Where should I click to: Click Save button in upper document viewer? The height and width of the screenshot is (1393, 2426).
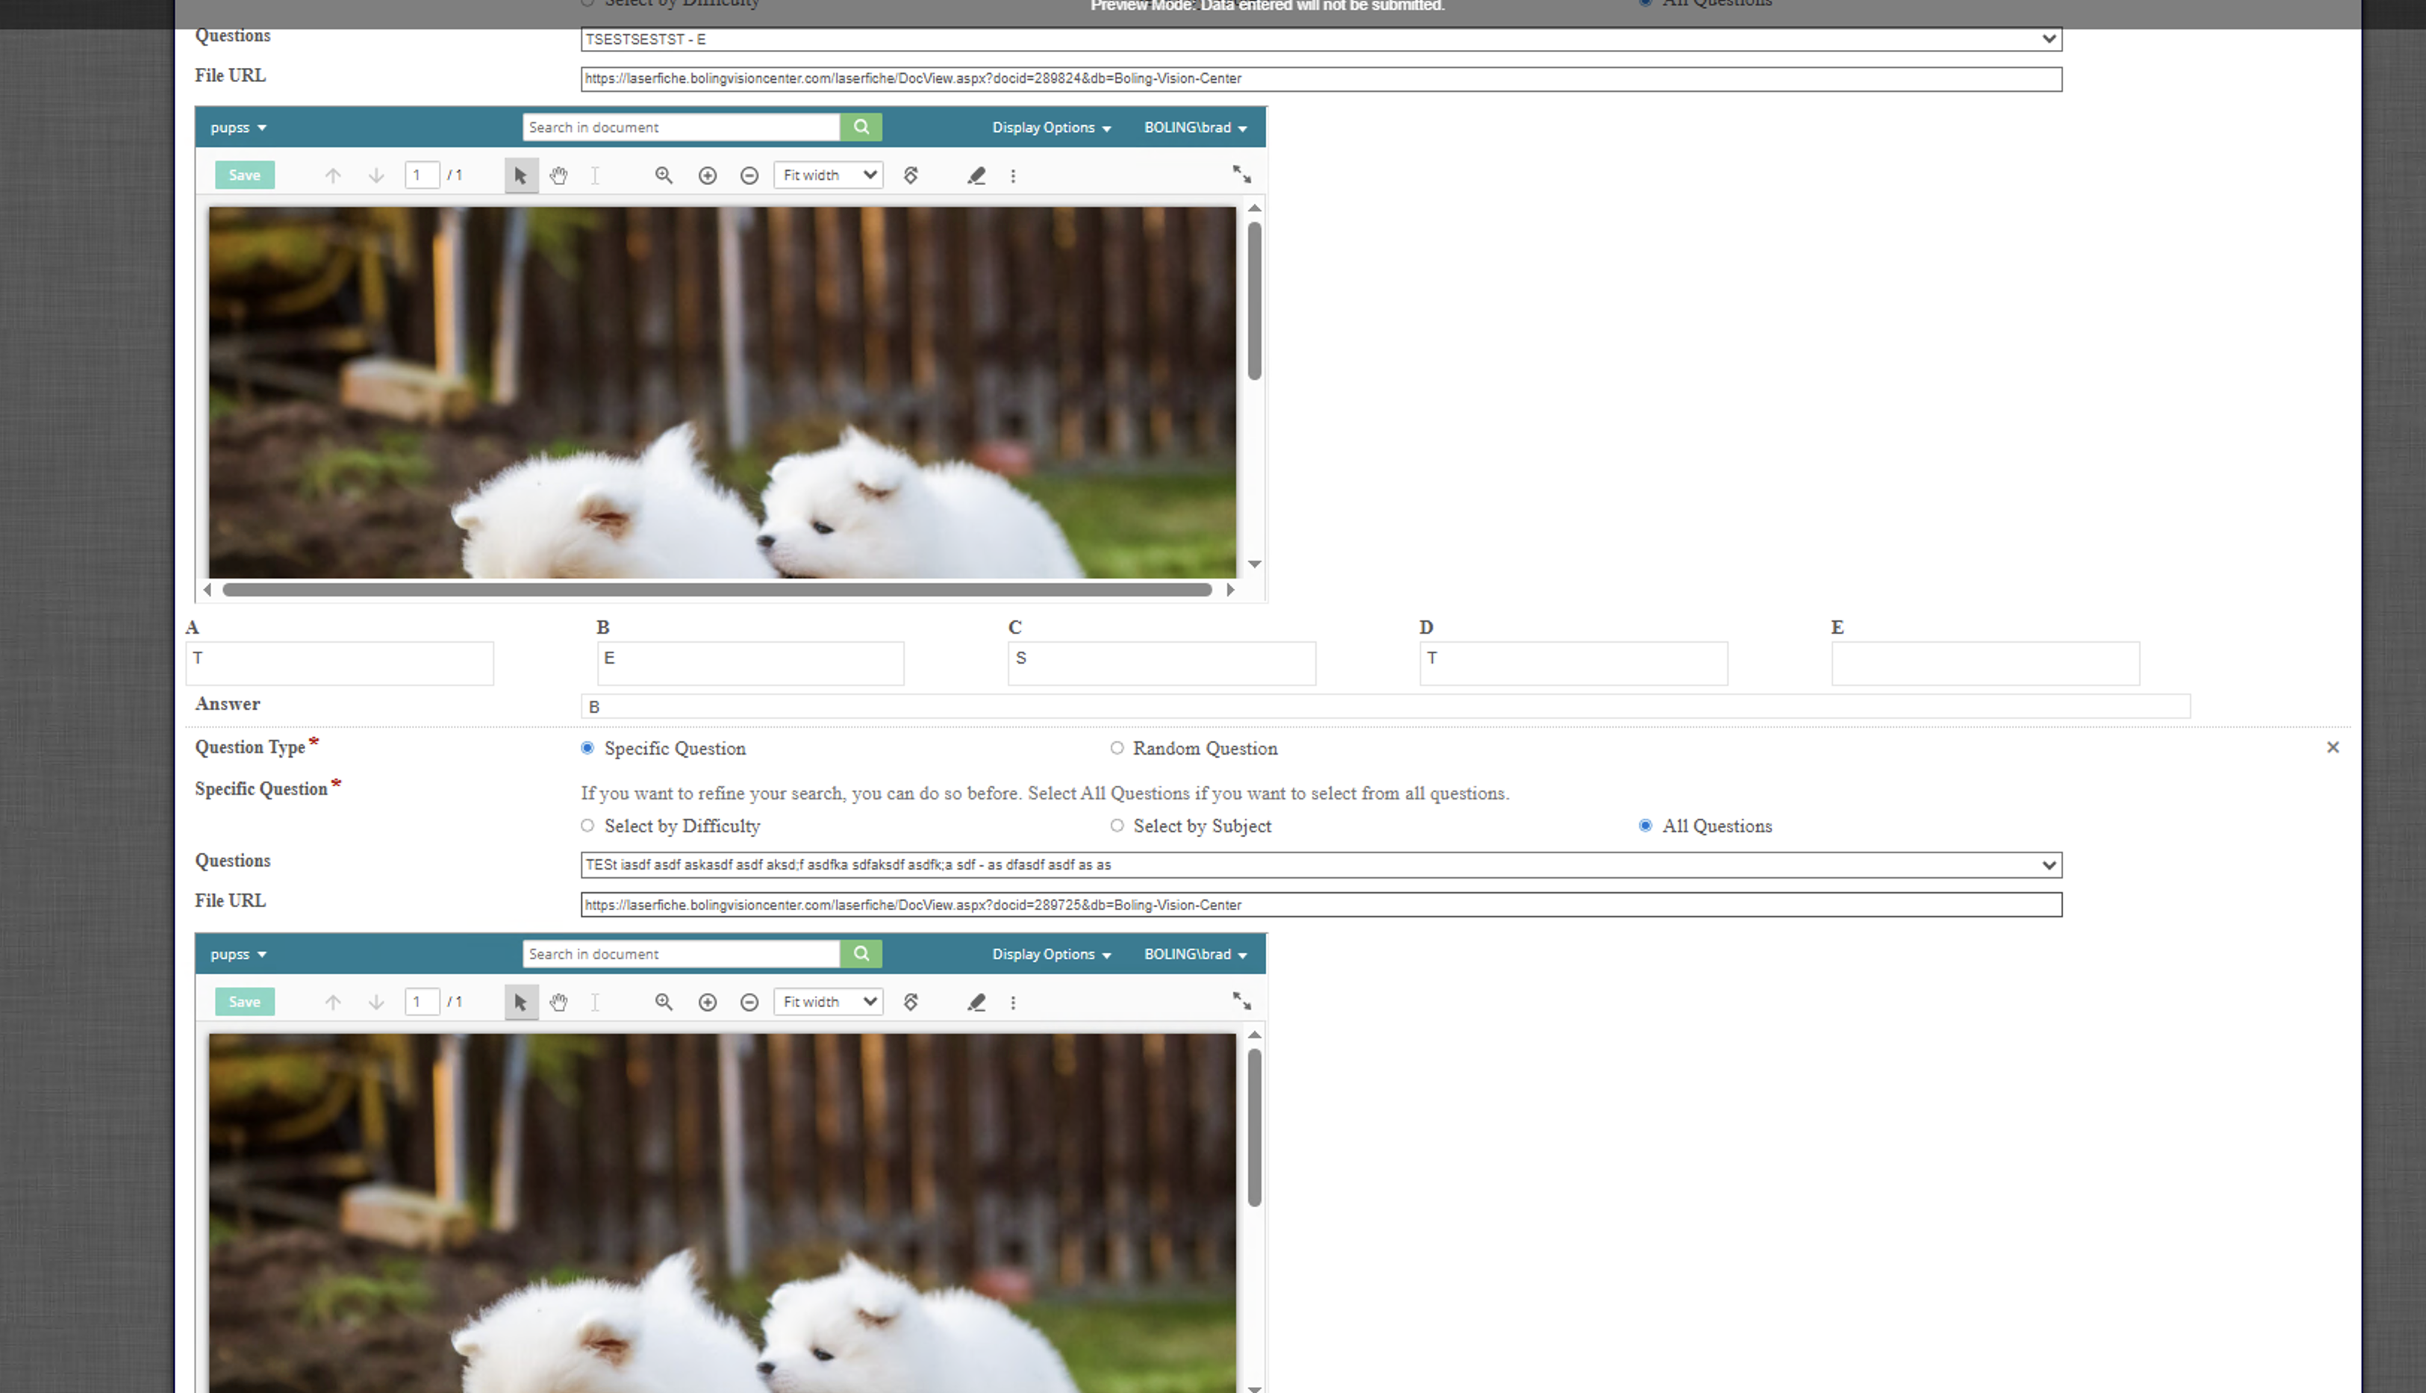coord(245,175)
